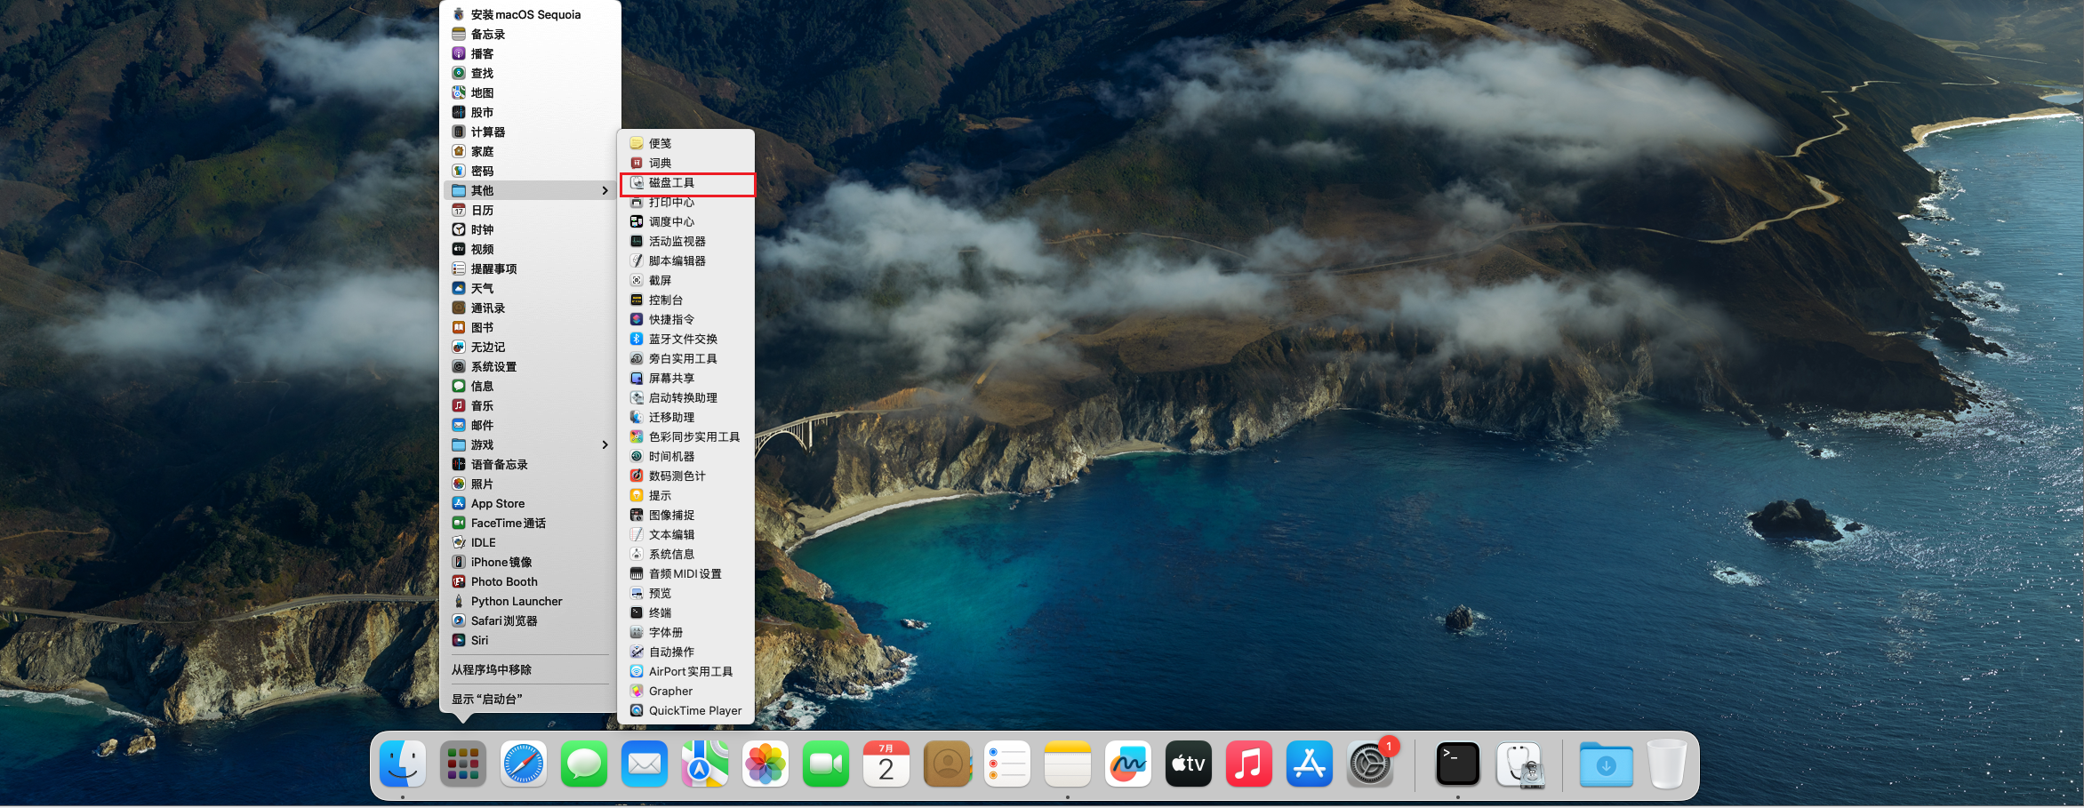Open the Apple TV app
Image resolution: width=2084 pixels, height=808 pixels.
tap(1189, 764)
